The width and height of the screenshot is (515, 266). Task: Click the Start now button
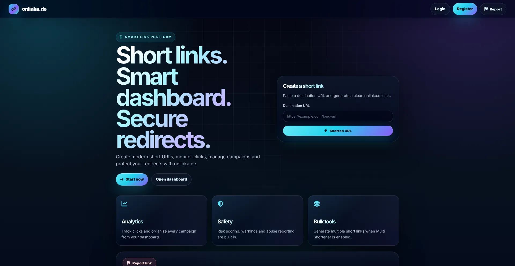click(132, 179)
